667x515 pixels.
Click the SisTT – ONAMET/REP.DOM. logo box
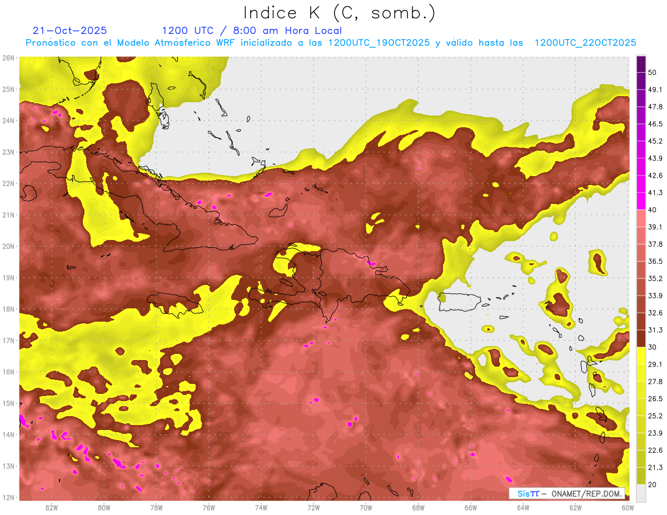click(x=567, y=493)
